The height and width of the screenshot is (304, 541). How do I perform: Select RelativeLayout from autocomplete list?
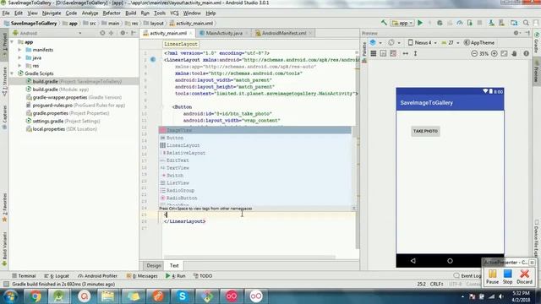click(255, 153)
